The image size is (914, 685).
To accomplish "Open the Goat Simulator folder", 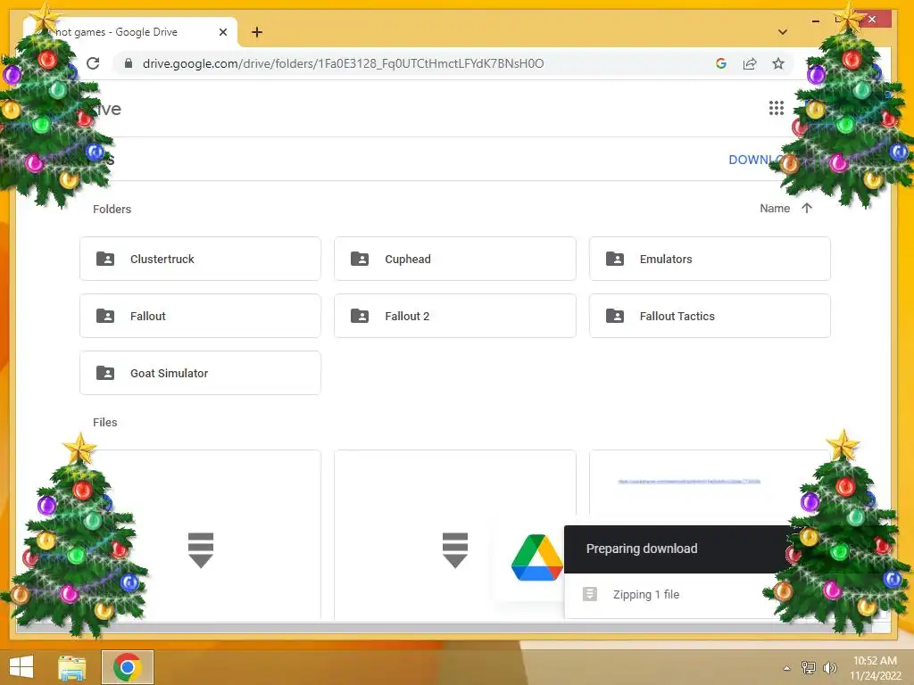I will (200, 373).
